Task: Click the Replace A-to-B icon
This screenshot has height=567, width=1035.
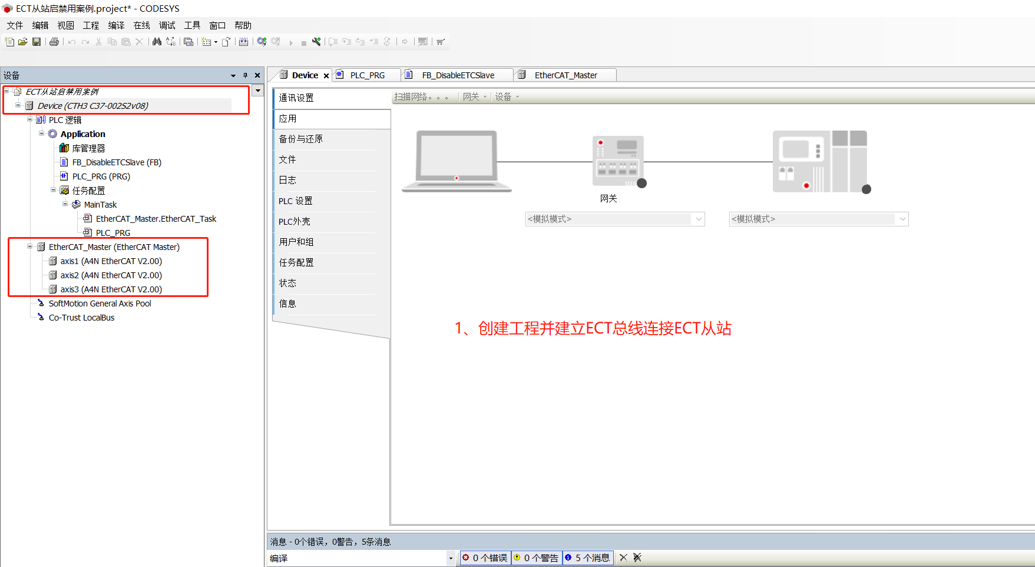Action: (171, 42)
